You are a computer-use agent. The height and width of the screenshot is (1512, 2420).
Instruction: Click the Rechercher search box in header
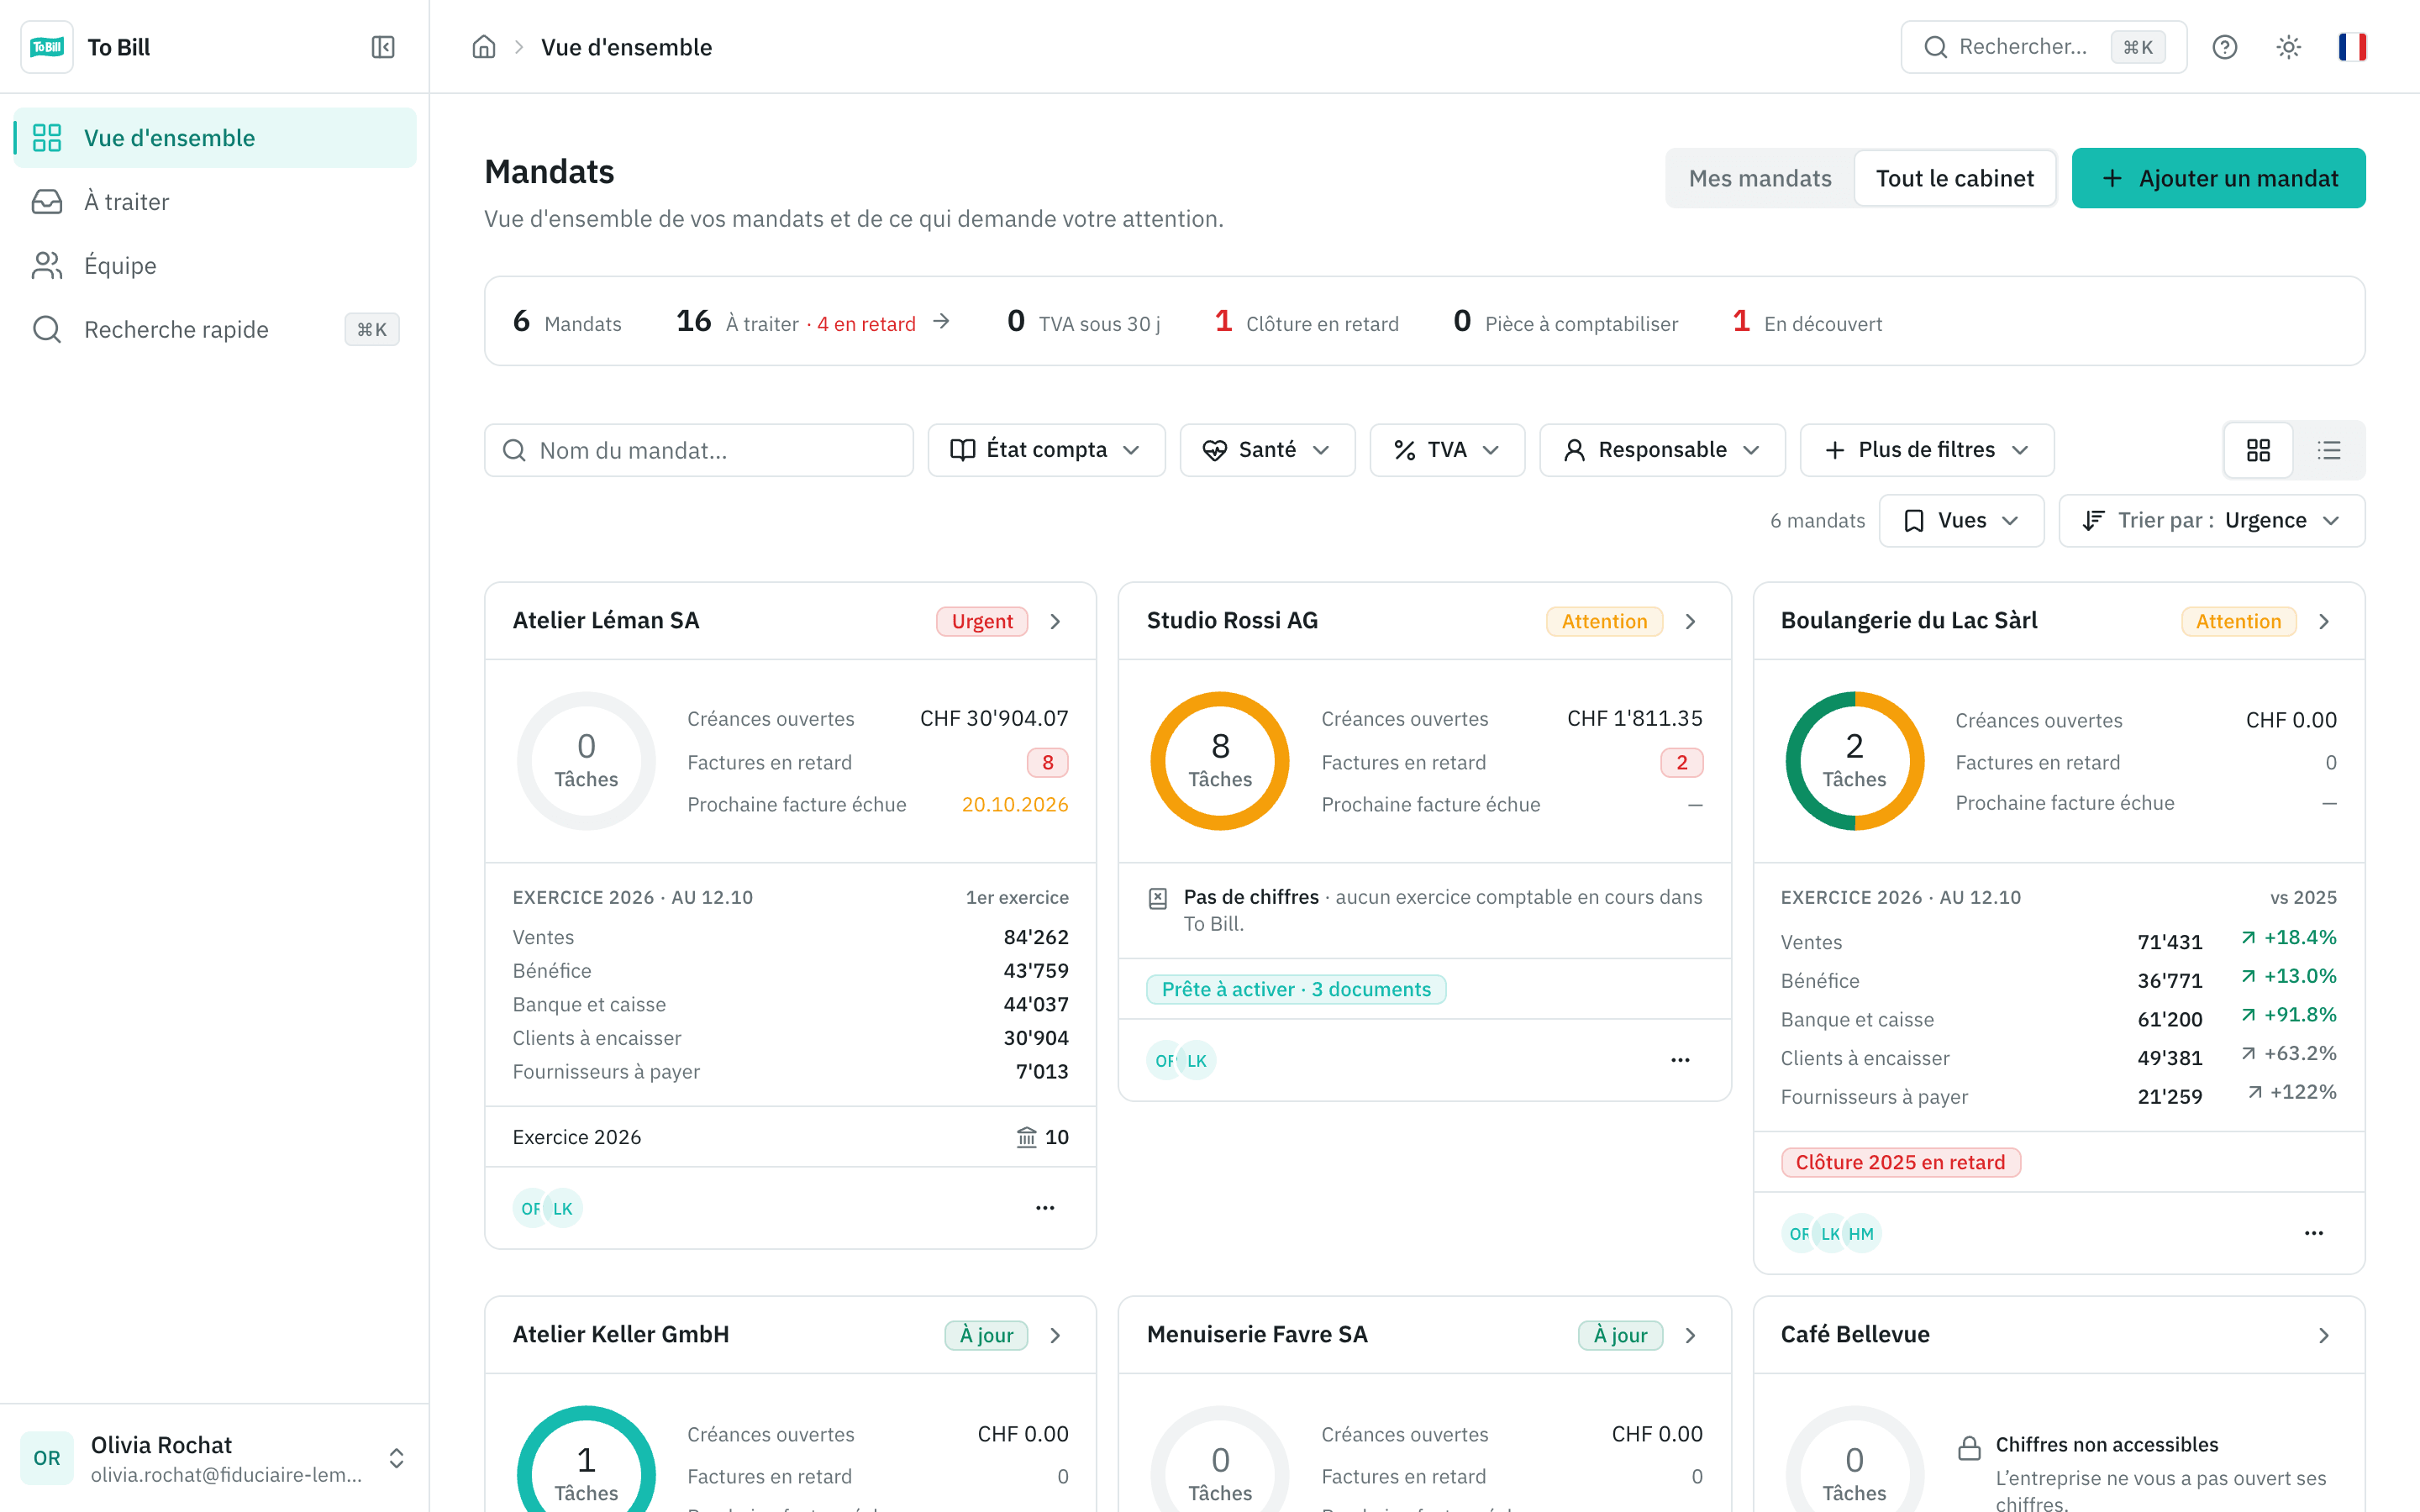coord(2043,47)
